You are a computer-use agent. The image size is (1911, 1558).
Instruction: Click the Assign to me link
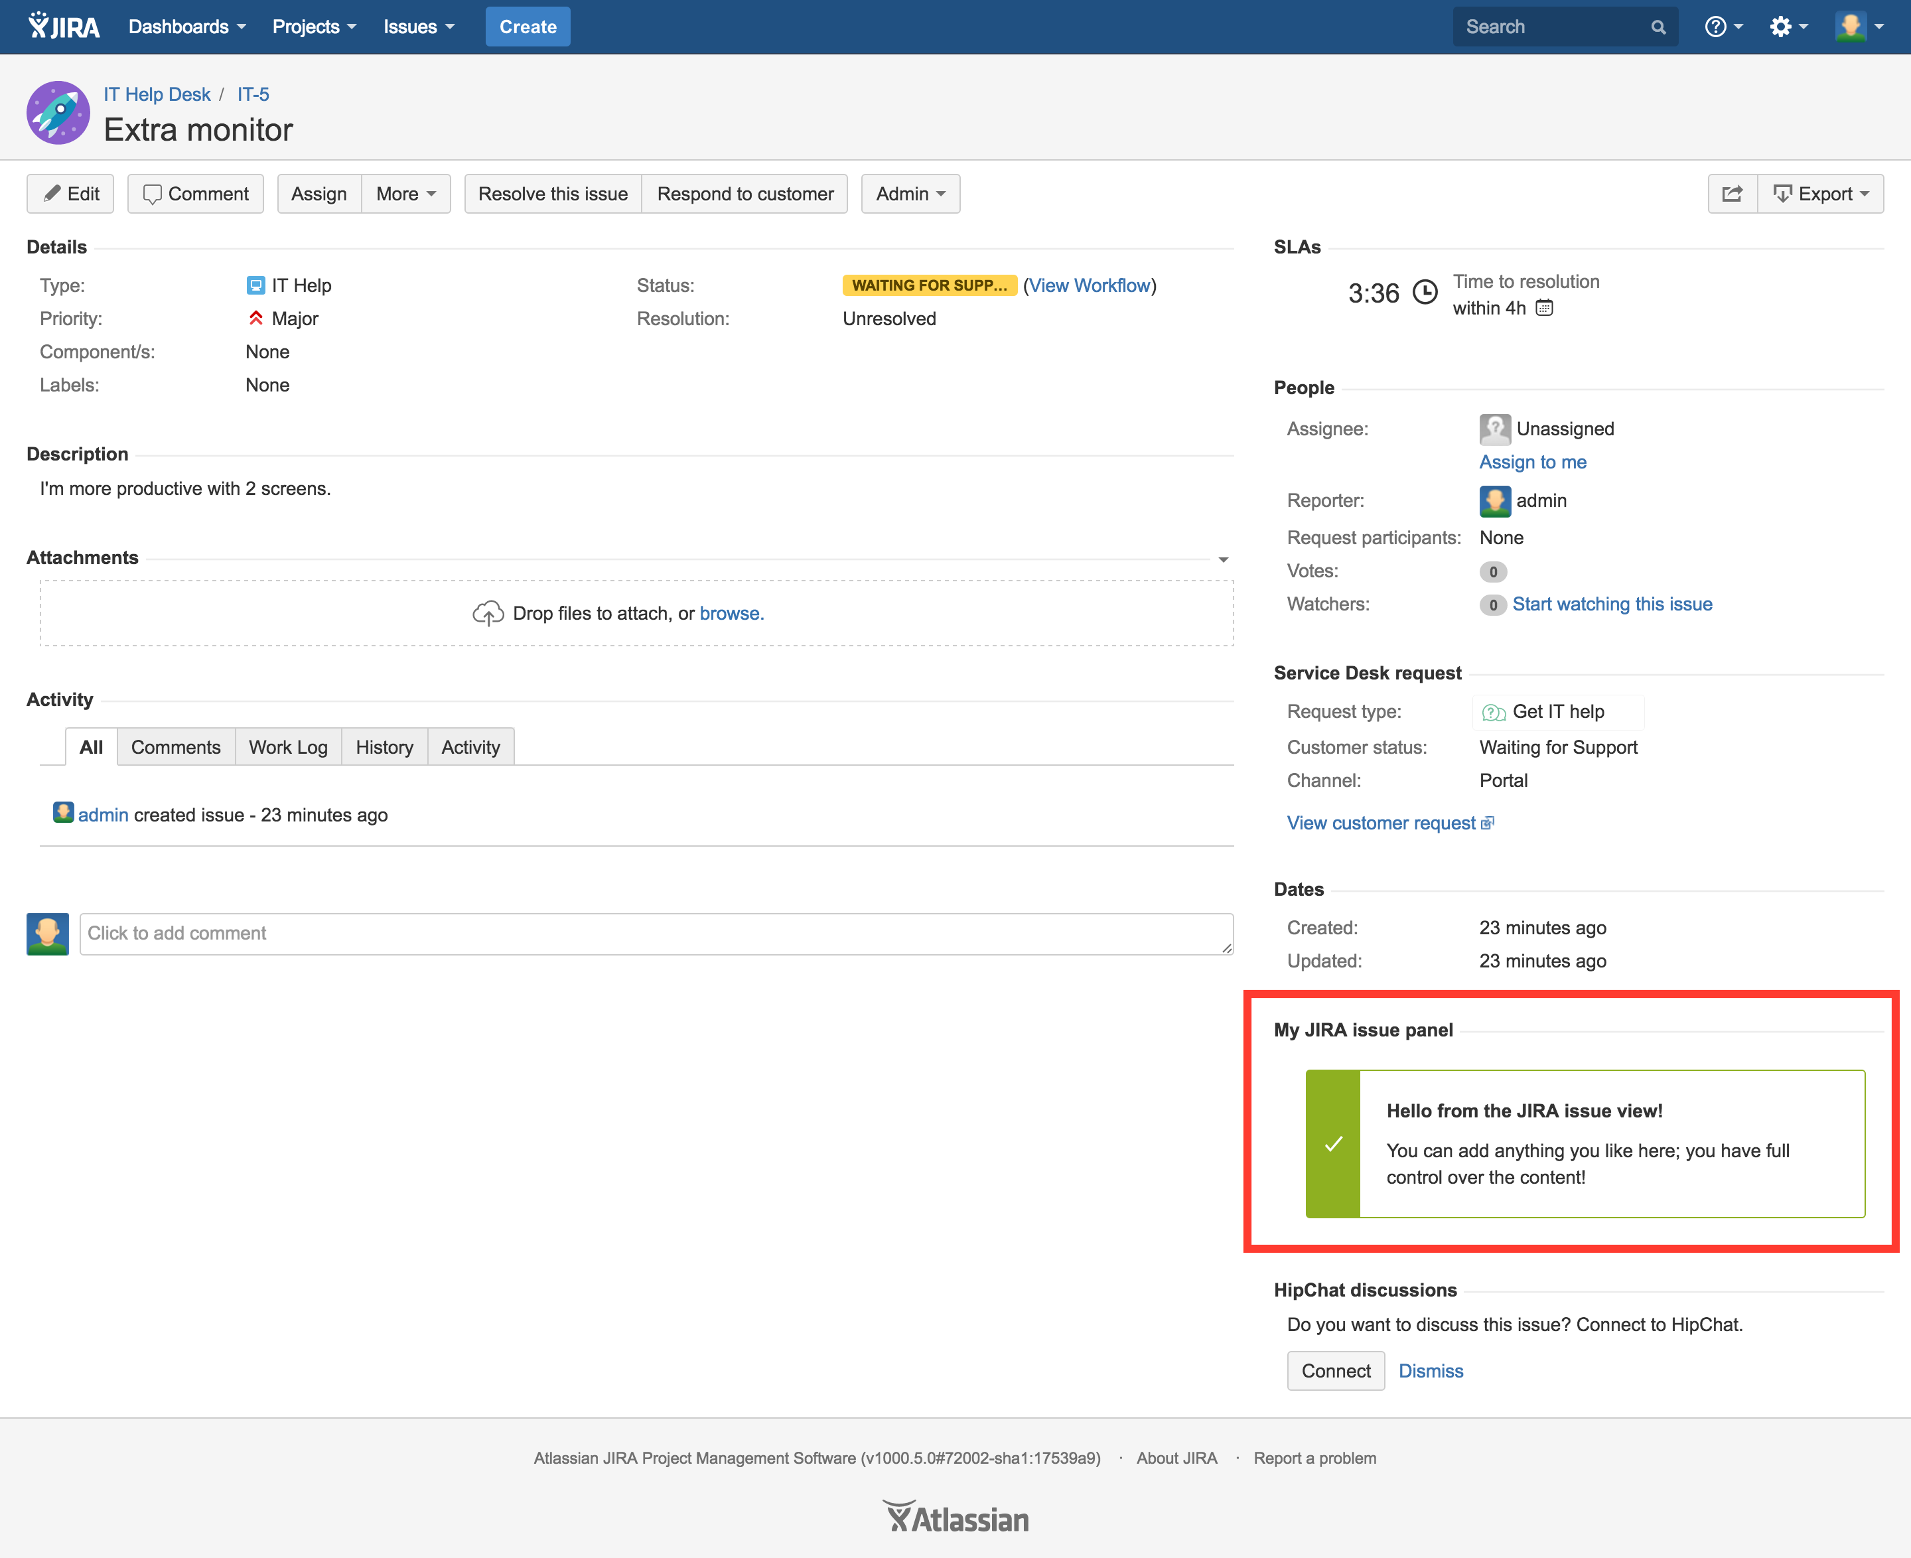click(x=1533, y=462)
